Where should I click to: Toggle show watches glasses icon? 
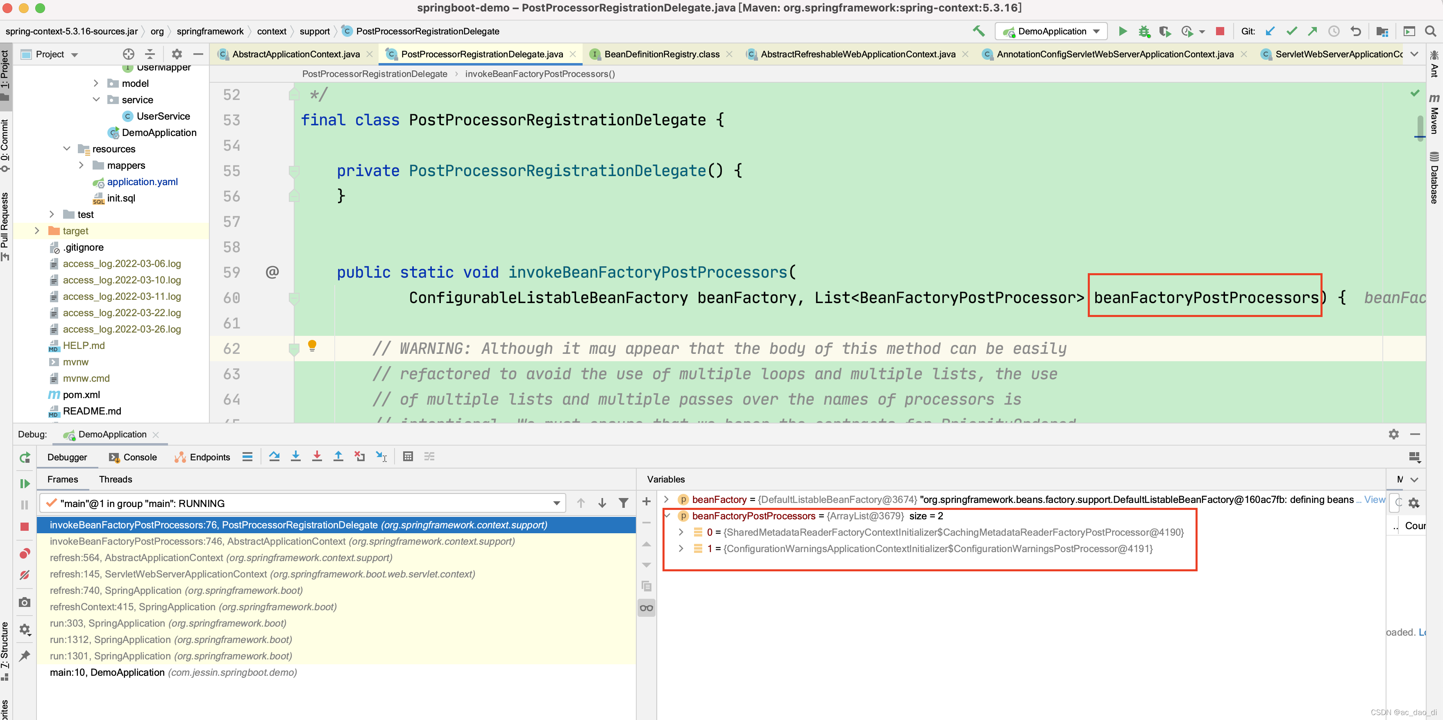pos(647,608)
